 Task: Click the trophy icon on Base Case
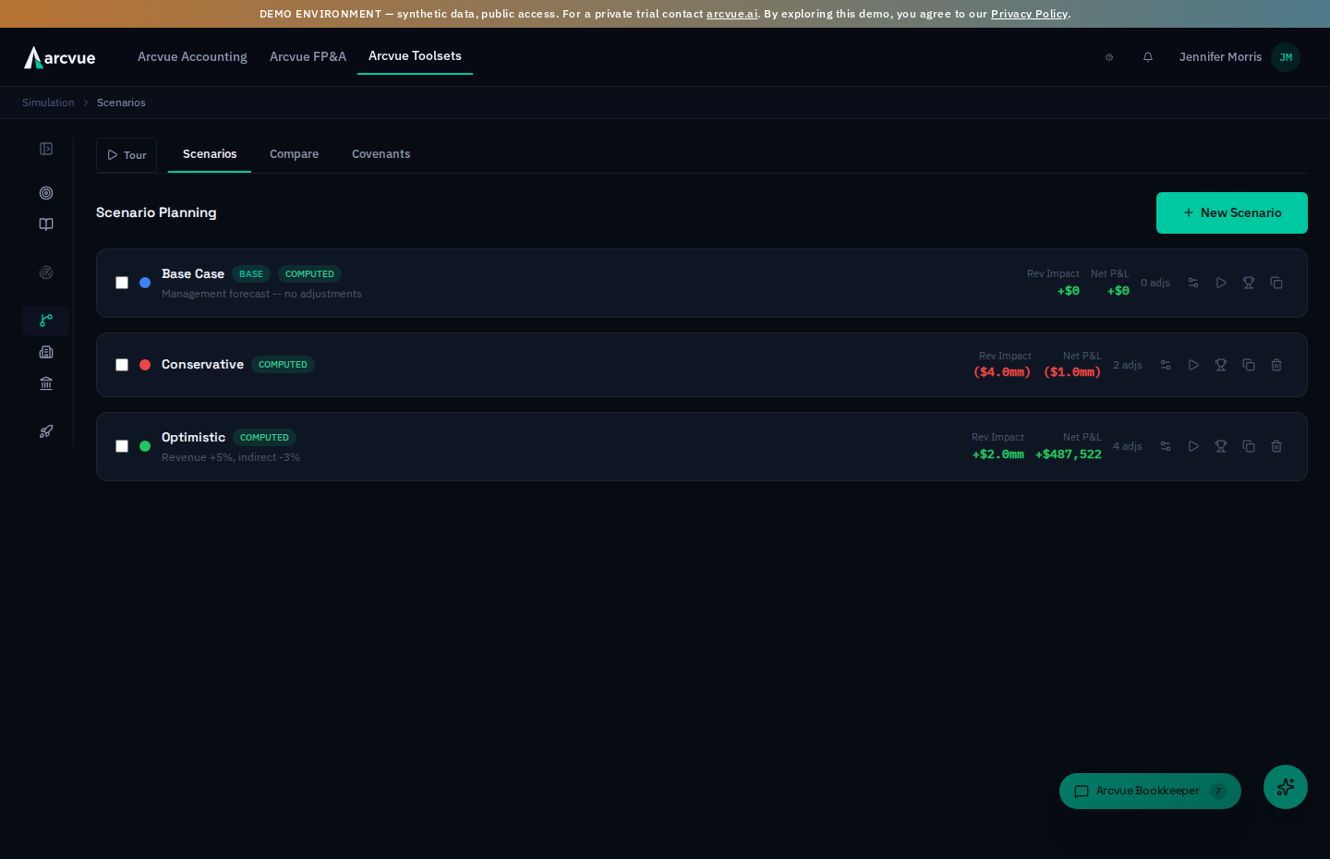click(x=1249, y=283)
